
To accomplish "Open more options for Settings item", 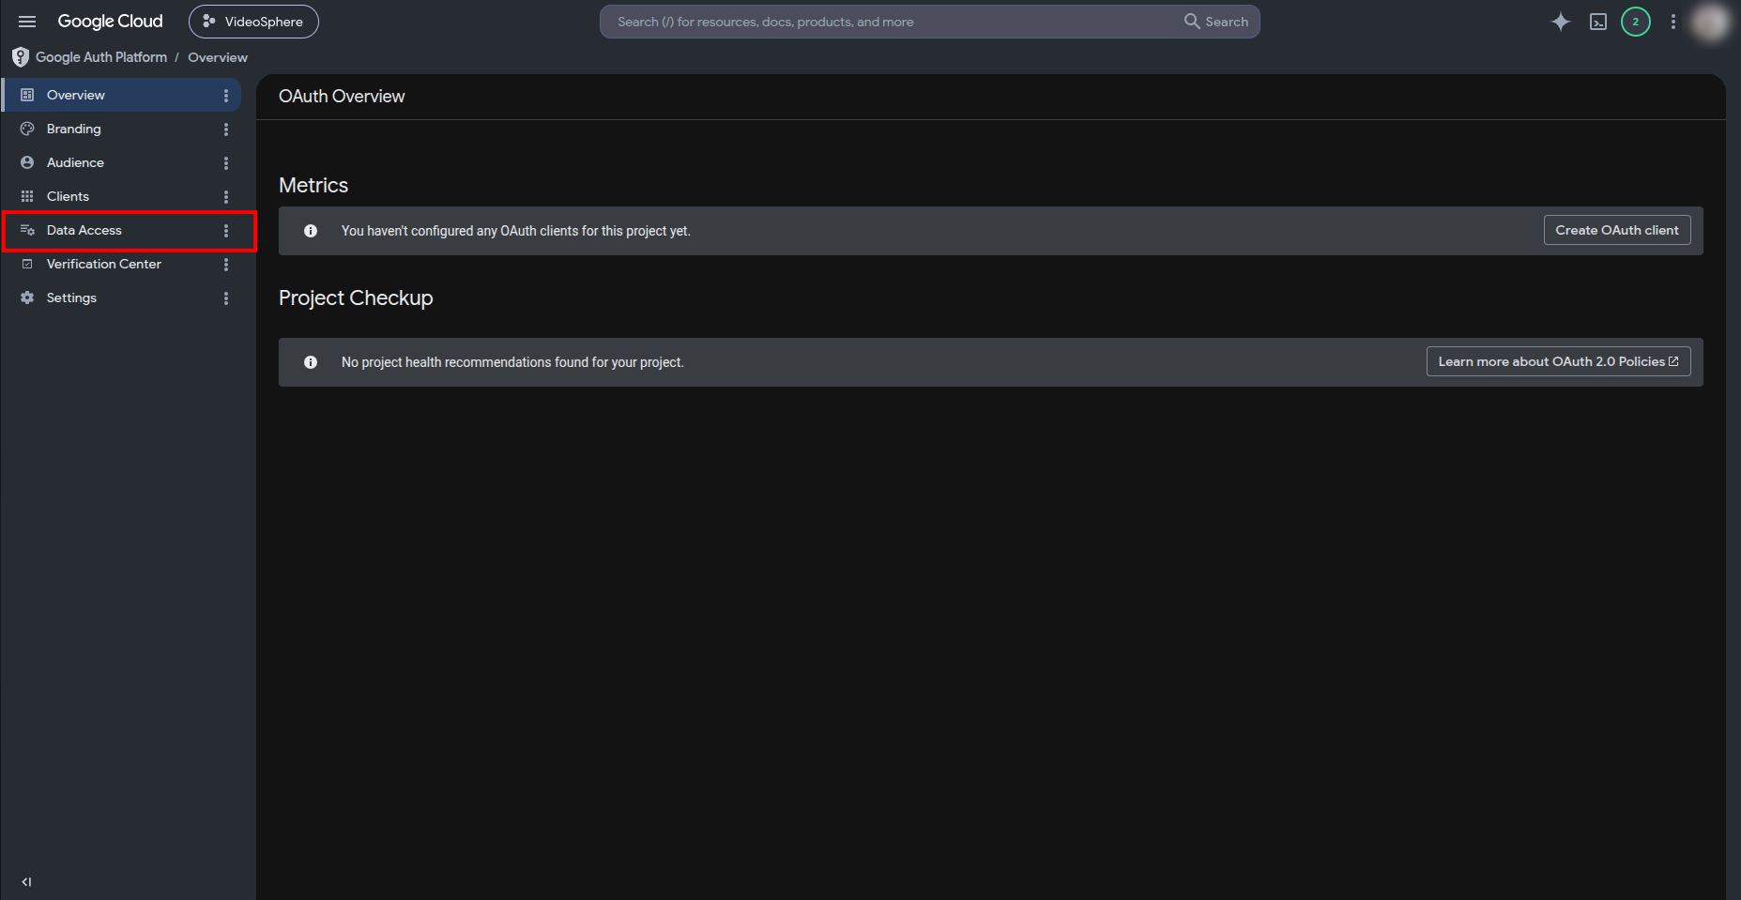I will point(226,298).
